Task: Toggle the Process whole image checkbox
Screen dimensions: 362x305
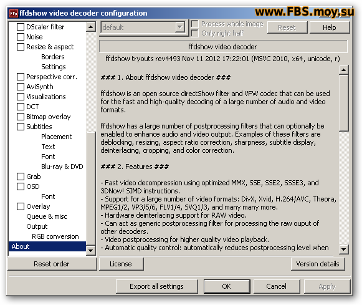Action: (194, 24)
